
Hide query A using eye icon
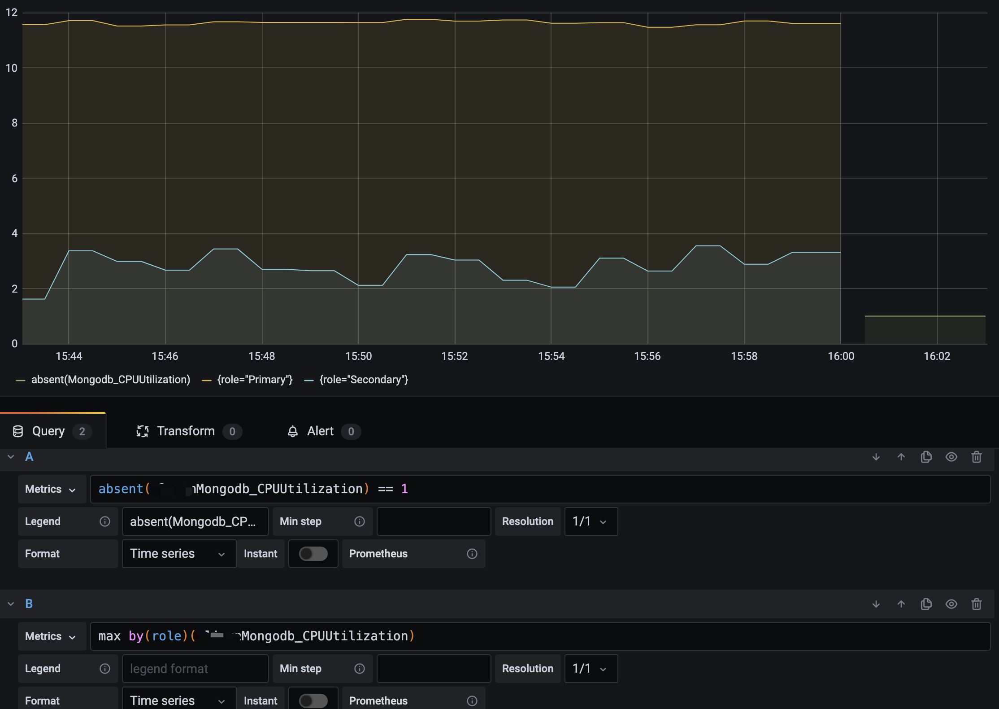(x=951, y=457)
